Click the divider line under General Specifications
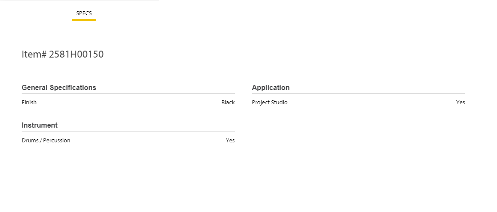497x212 pixels. (128, 93)
